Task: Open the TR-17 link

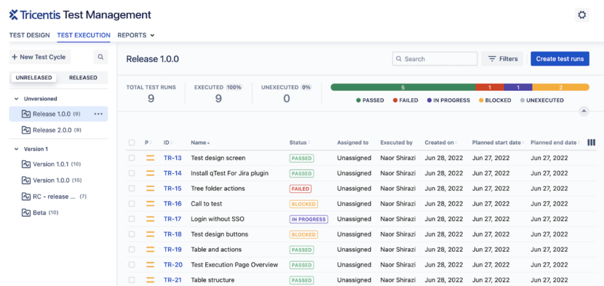Action: [x=173, y=219]
